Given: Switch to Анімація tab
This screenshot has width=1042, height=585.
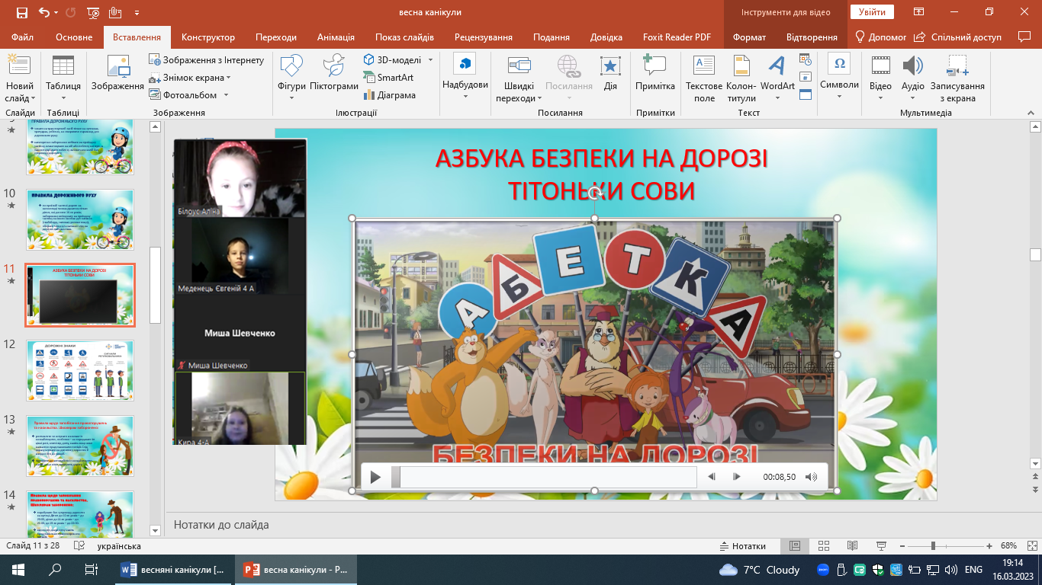Looking at the screenshot, I should pos(336,37).
